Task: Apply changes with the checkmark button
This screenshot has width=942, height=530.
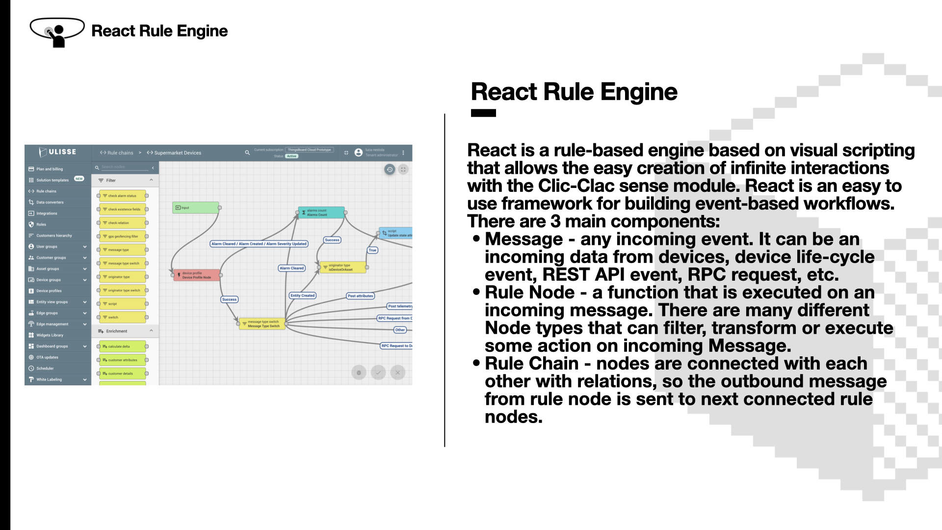Action: pyautogui.click(x=378, y=372)
